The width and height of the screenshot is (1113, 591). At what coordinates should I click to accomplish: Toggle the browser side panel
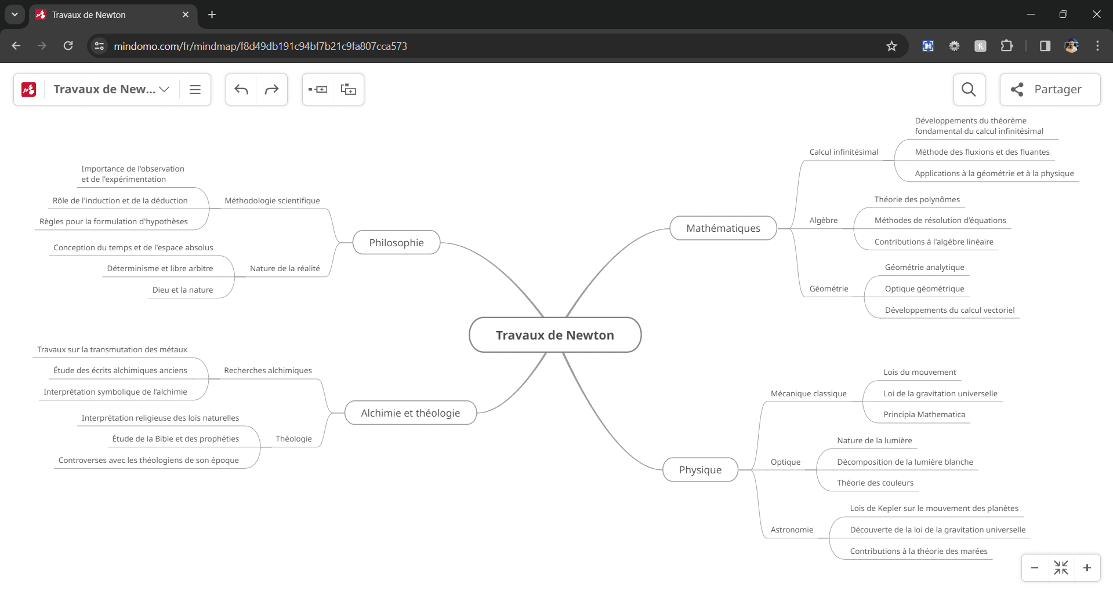1045,46
